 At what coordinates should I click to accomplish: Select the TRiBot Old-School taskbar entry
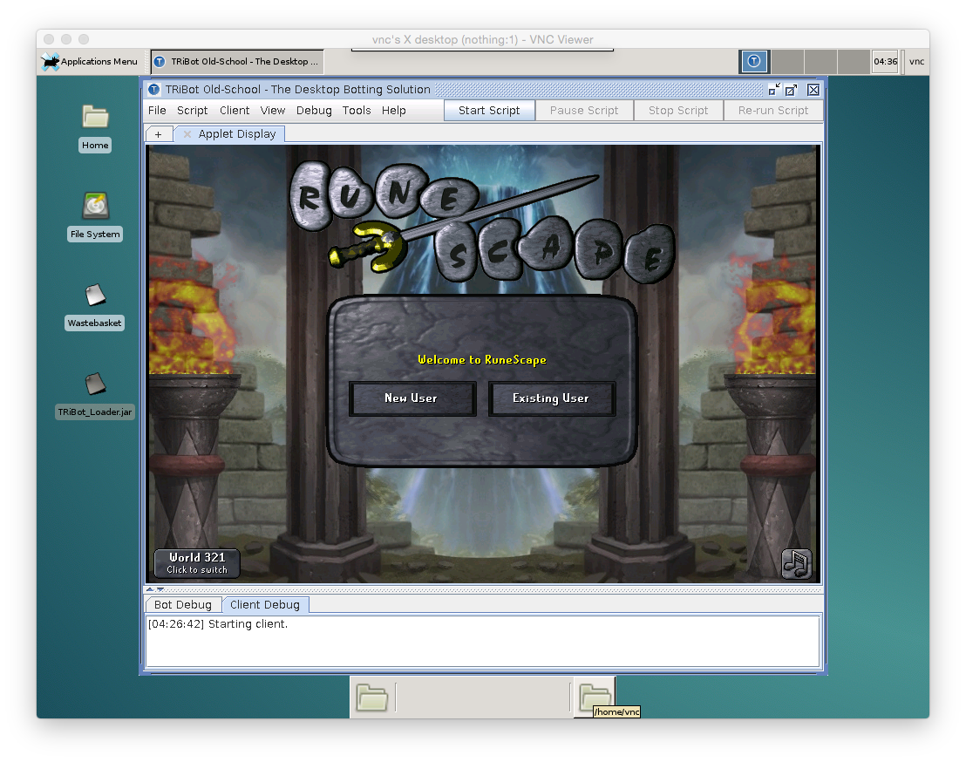coord(237,62)
